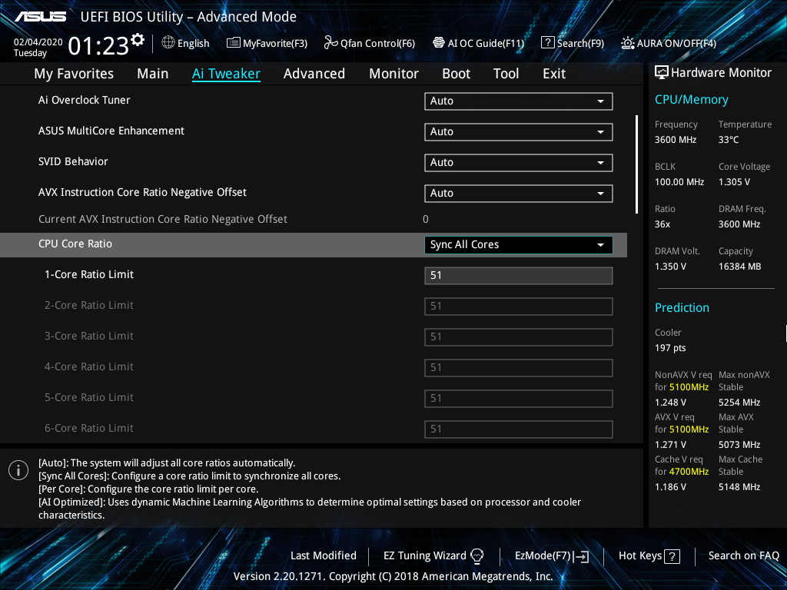Open the Boot tab
Screen dimensions: 787x590
click(x=456, y=74)
